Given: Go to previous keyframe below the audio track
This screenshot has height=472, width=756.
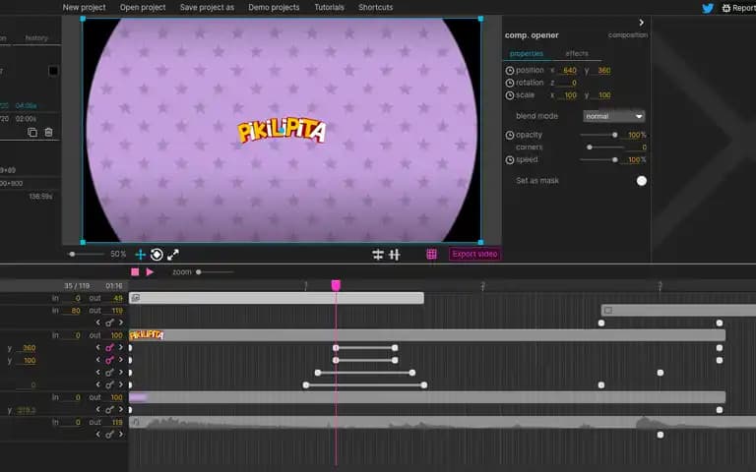Looking at the screenshot, I should coord(98,434).
